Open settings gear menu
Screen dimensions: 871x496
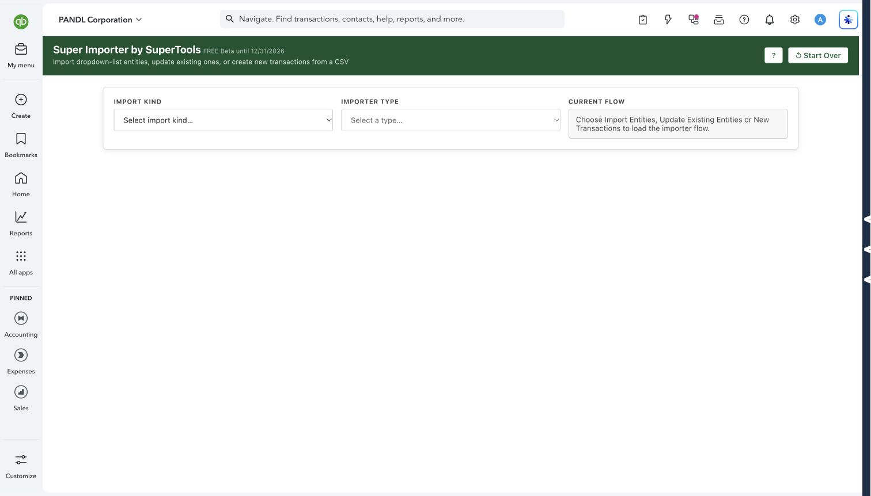click(x=795, y=20)
